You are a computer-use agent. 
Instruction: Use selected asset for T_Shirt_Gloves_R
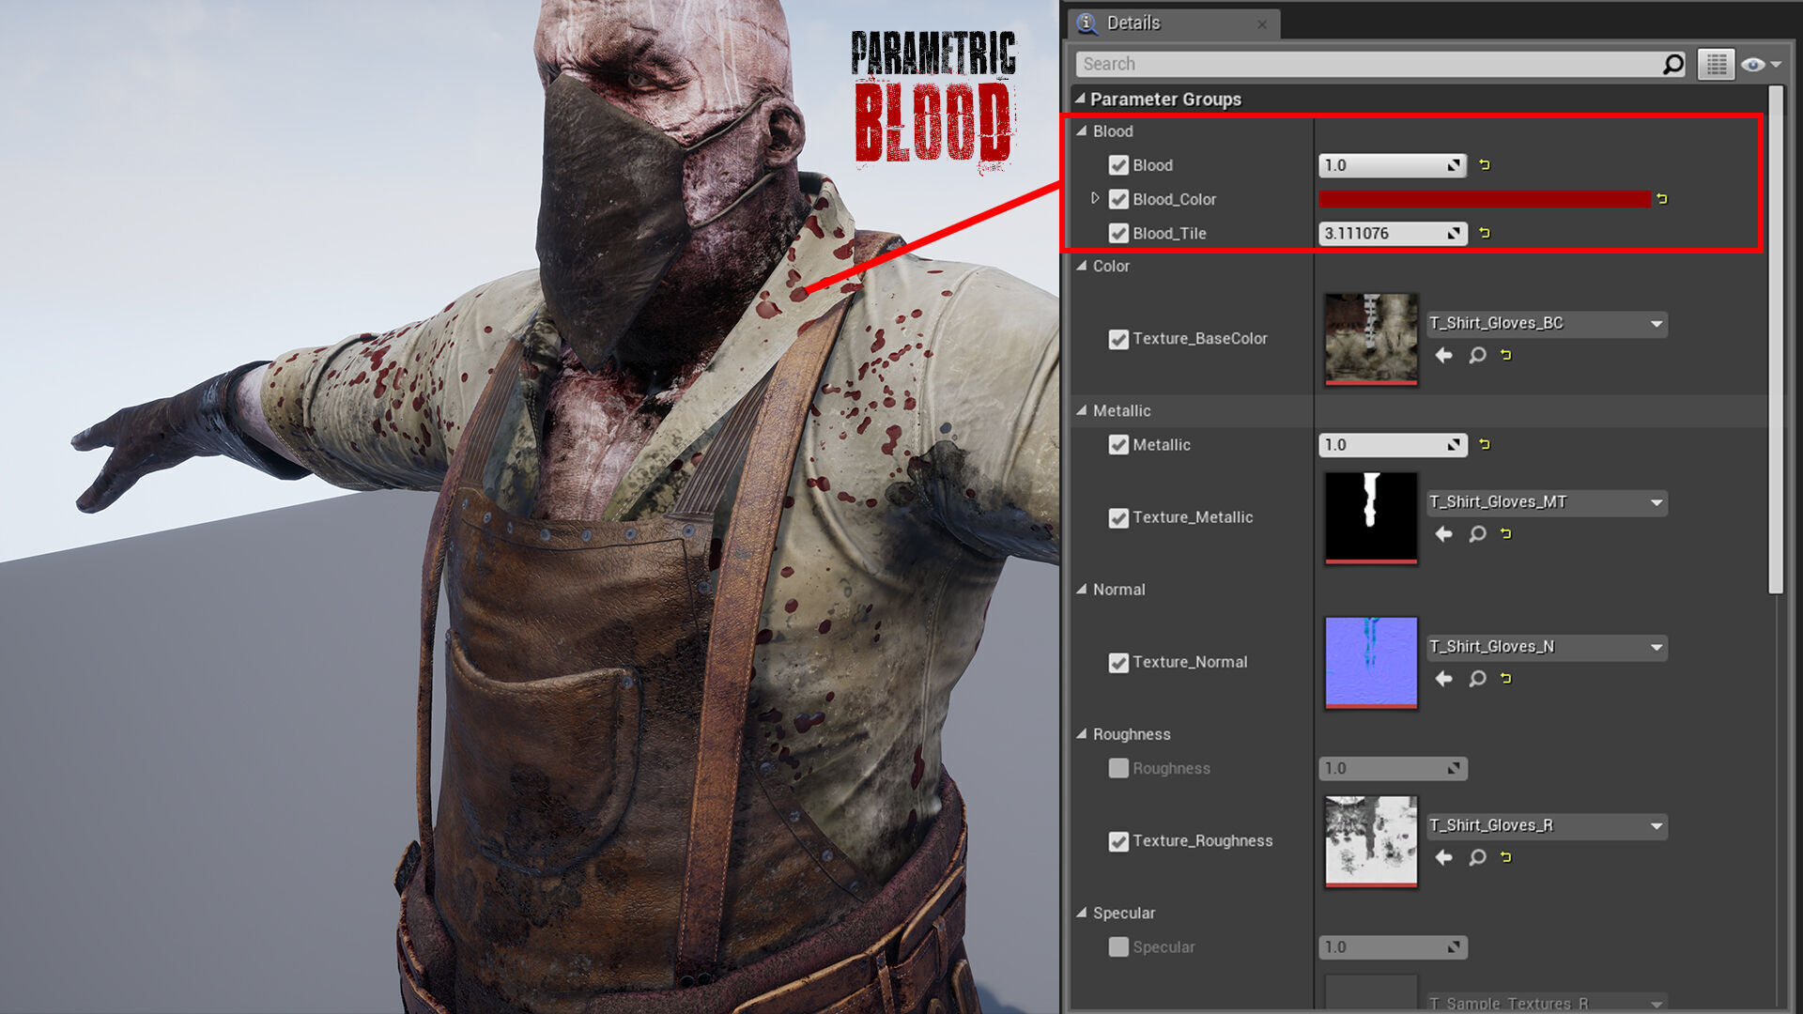pos(1444,857)
